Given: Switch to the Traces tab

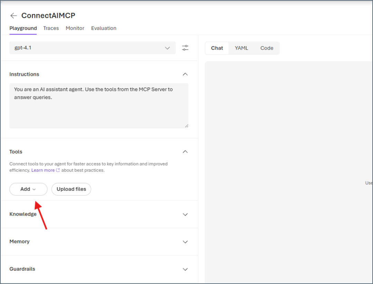Looking at the screenshot, I should 51,28.
